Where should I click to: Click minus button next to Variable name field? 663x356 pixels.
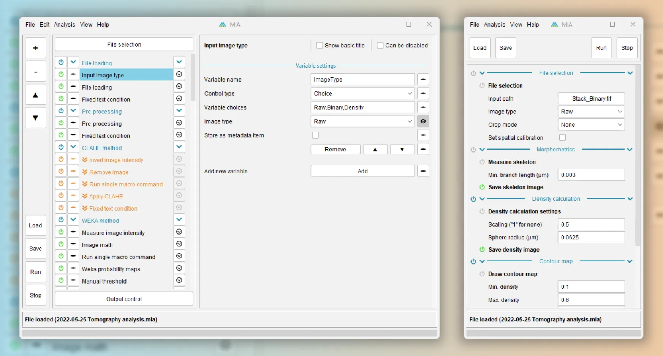click(x=423, y=79)
